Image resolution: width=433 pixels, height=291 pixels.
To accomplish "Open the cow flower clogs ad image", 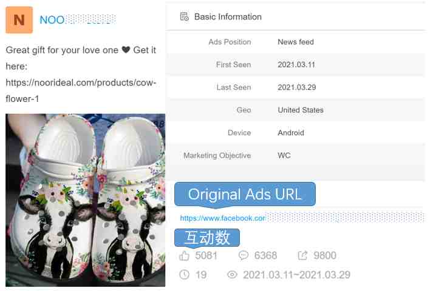I will click(x=86, y=200).
